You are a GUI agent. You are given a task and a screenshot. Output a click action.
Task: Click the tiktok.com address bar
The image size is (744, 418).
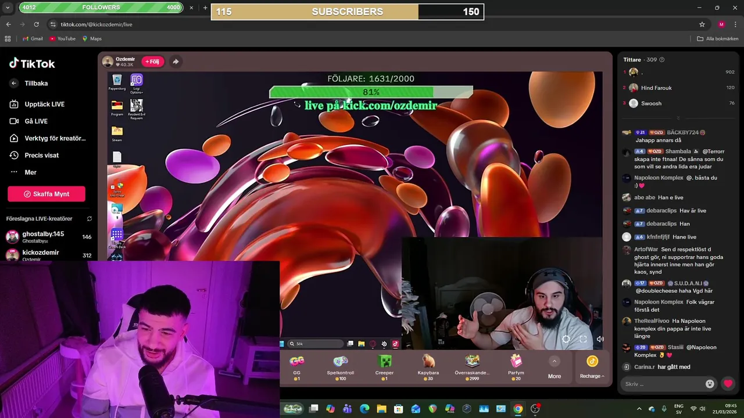coord(372,24)
